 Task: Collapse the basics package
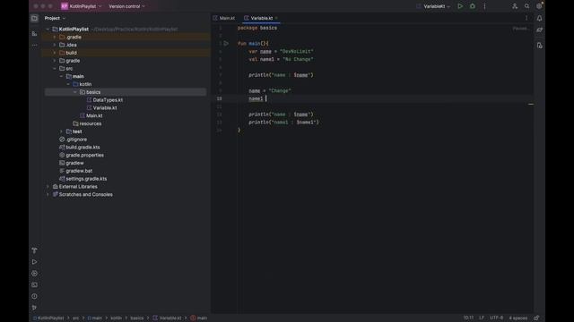(75, 92)
